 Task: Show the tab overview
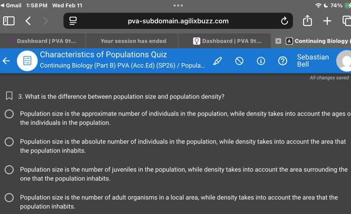point(347,21)
